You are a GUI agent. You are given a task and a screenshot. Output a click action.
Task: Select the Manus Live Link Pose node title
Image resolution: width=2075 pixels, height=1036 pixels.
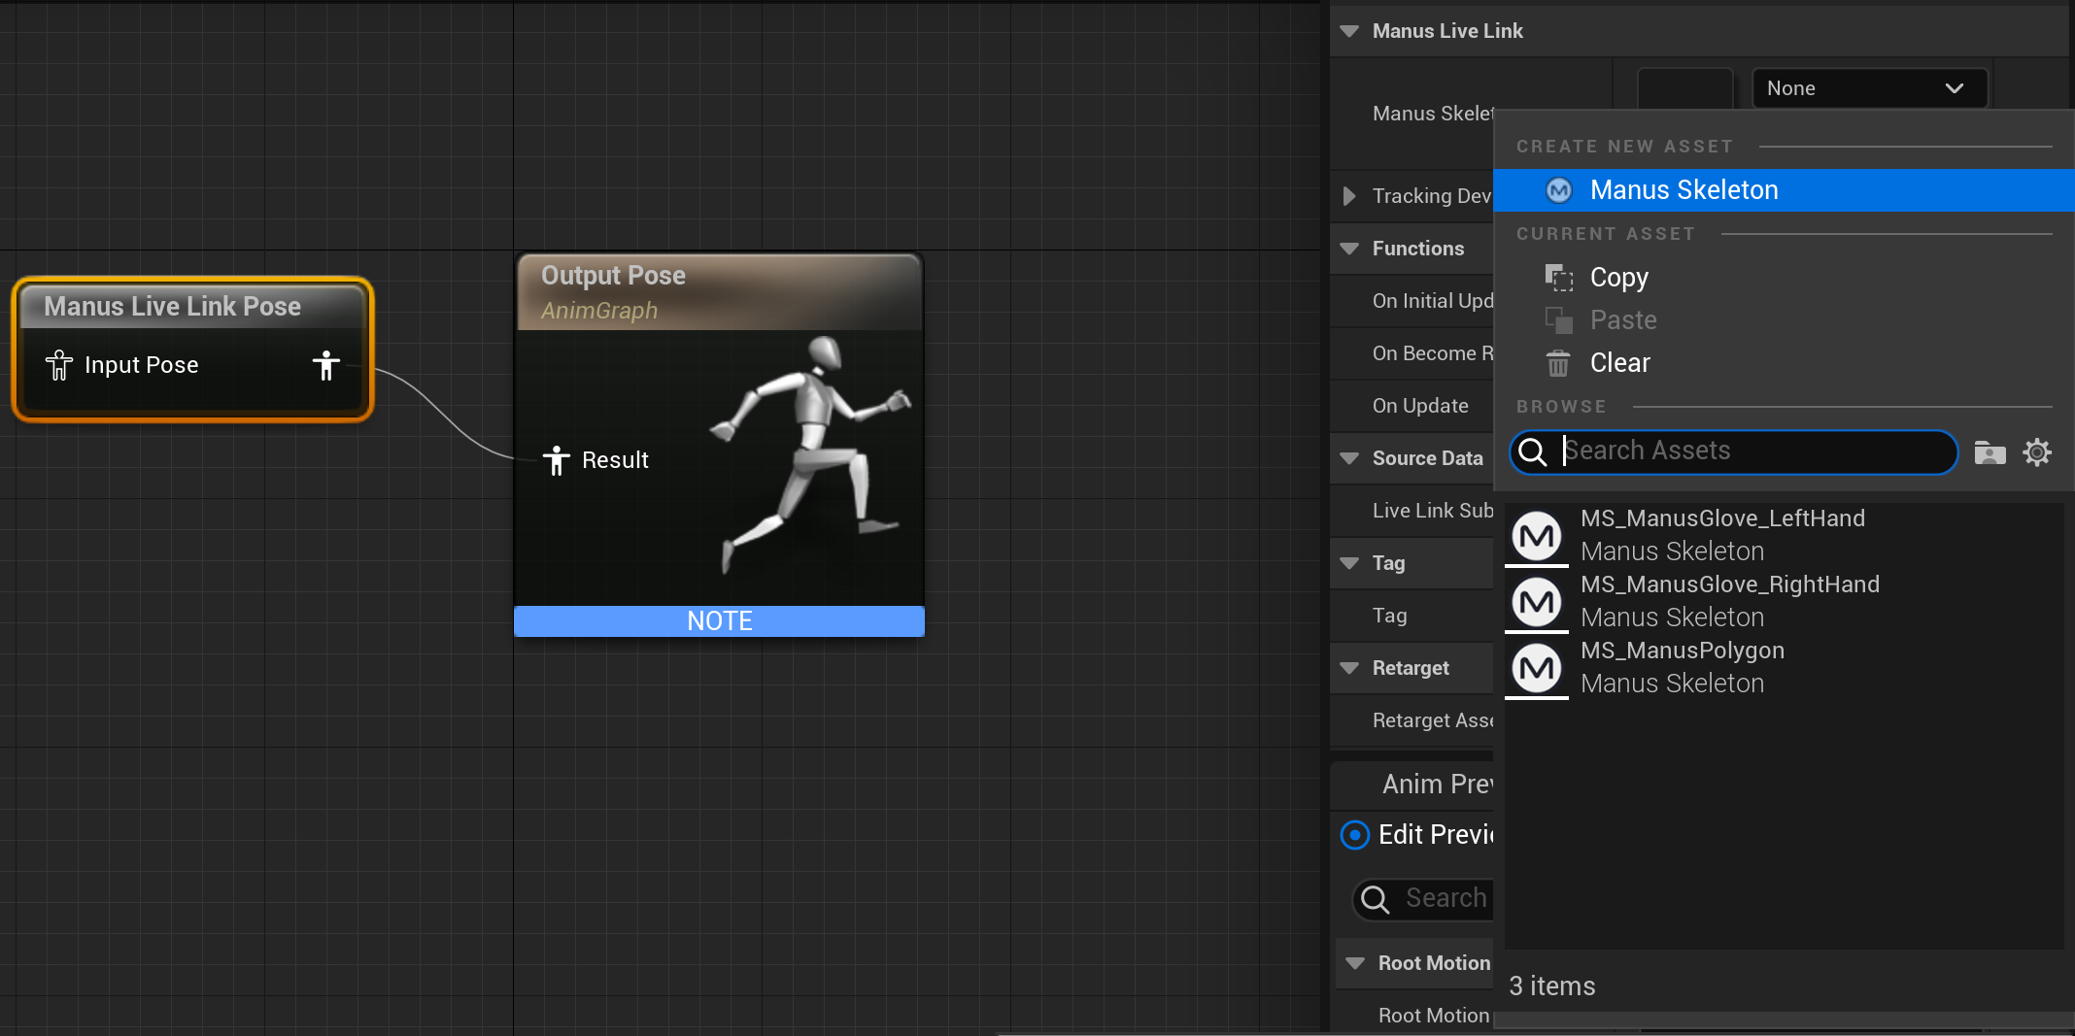point(173,307)
